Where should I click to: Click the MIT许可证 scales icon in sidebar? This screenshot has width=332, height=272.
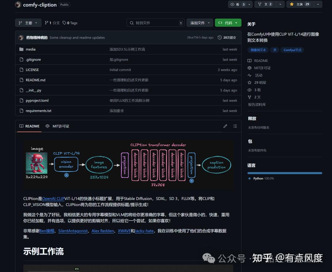click(x=250, y=68)
